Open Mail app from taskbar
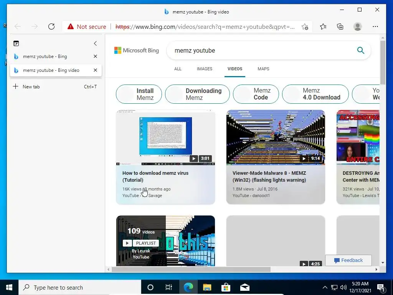The image size is (393, 295). 244,287
